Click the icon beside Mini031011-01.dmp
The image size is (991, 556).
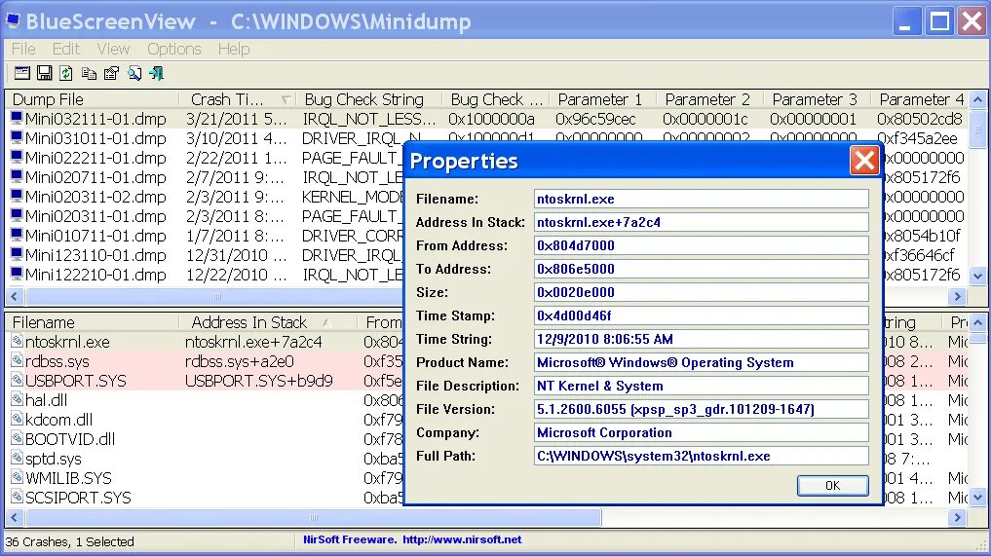(17, 137)
